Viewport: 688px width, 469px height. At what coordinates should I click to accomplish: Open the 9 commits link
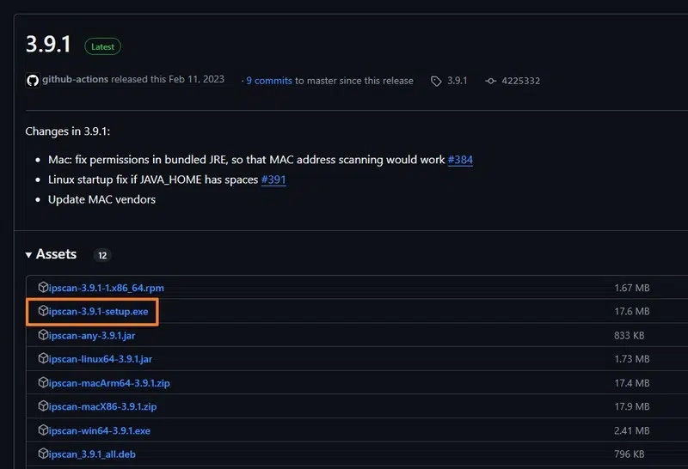(269, 81)
